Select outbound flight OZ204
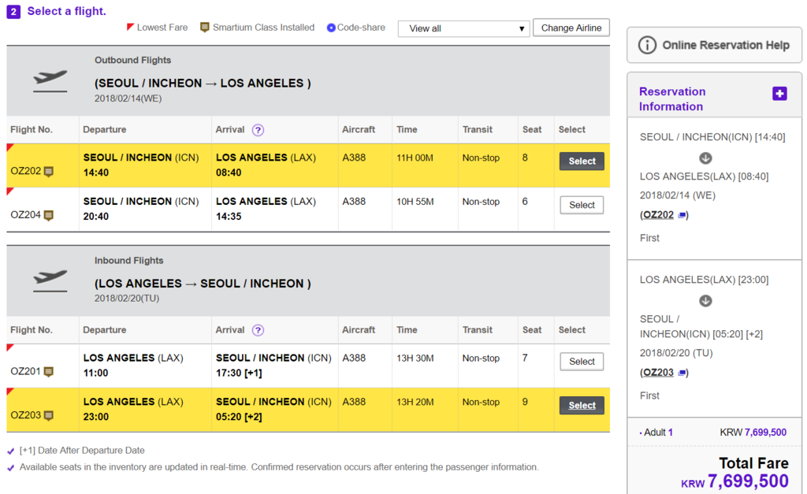Image resolution: width=807 pixels, height=494 pixels. (582, 205)
